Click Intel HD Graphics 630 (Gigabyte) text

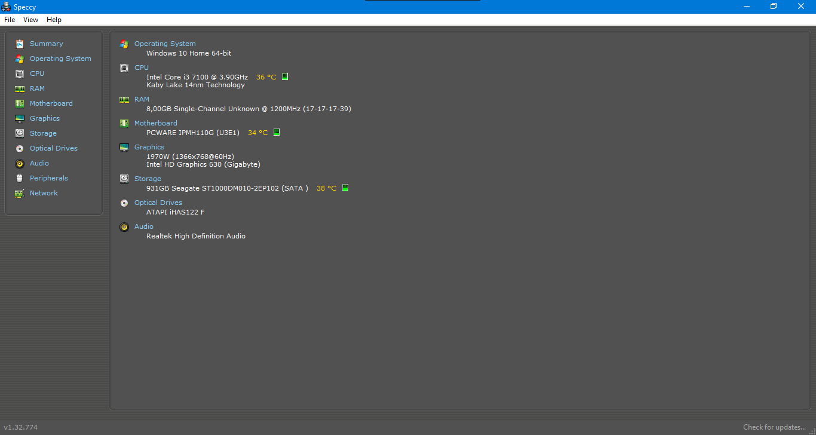coord(203,164)
